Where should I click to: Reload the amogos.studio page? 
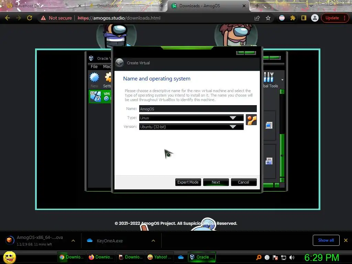pyautogui.click(x=30, y=18)
